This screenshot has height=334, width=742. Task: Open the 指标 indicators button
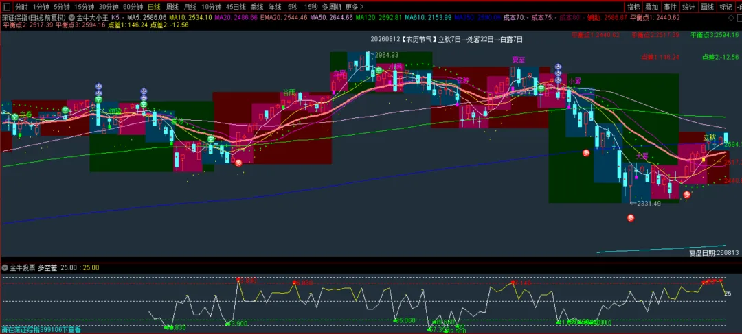pos(633,7)
